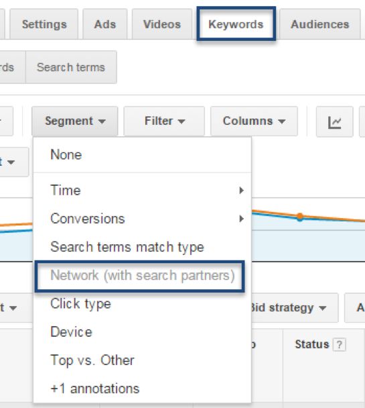
Task: Choose Network (with search partners) segment
Action: [x=140, y=276]
